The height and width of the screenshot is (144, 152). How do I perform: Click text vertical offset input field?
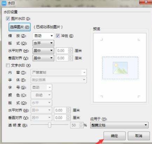[x=60, y=118]
